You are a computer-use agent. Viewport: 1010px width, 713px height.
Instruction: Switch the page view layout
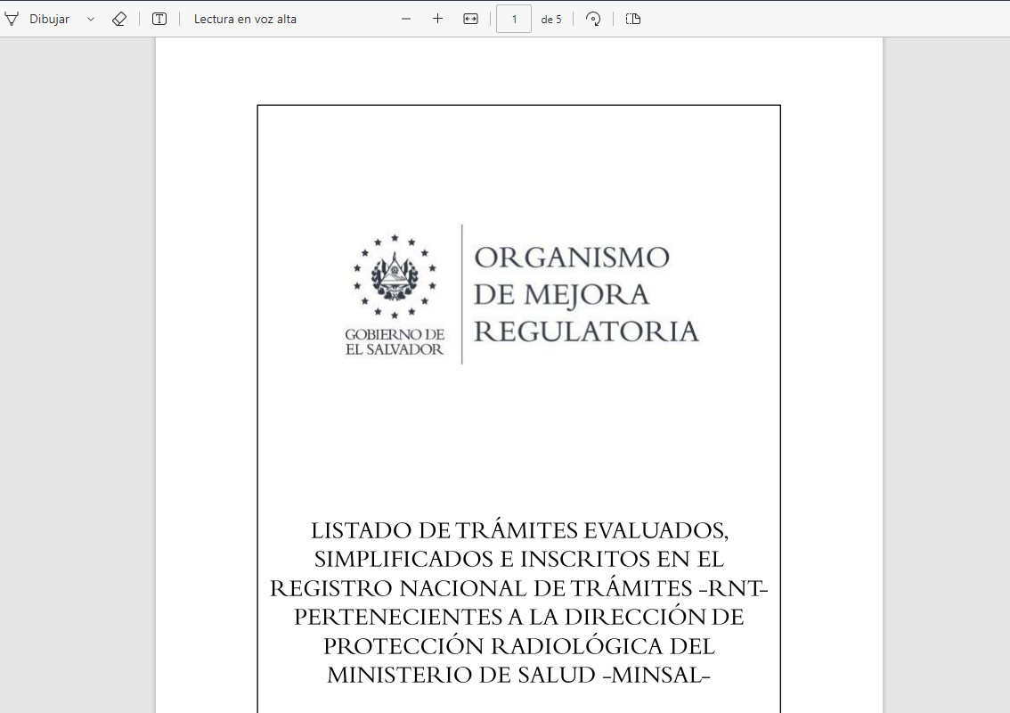(633, 20)
